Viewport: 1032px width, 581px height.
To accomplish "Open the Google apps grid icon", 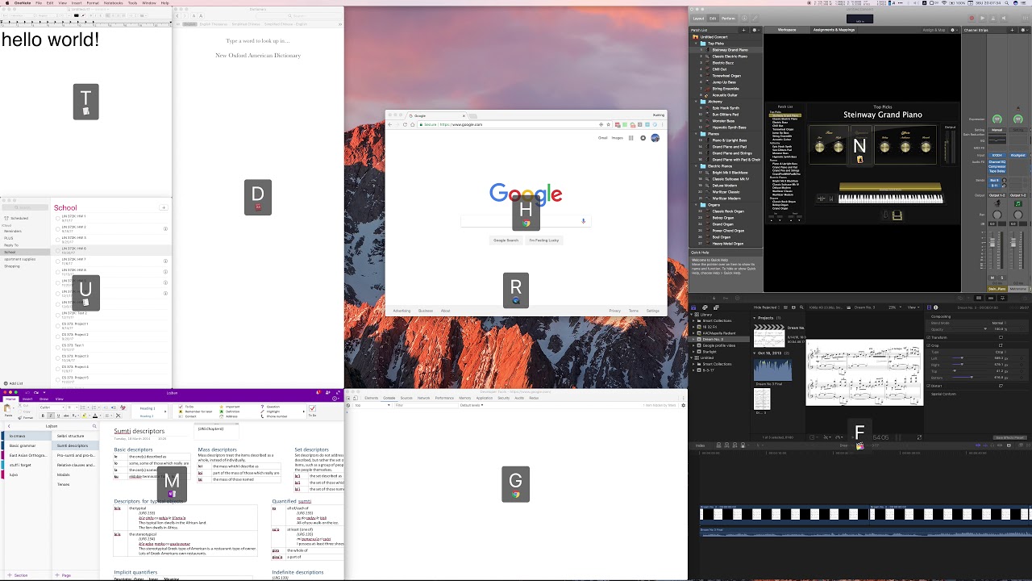I will point(630,138).
